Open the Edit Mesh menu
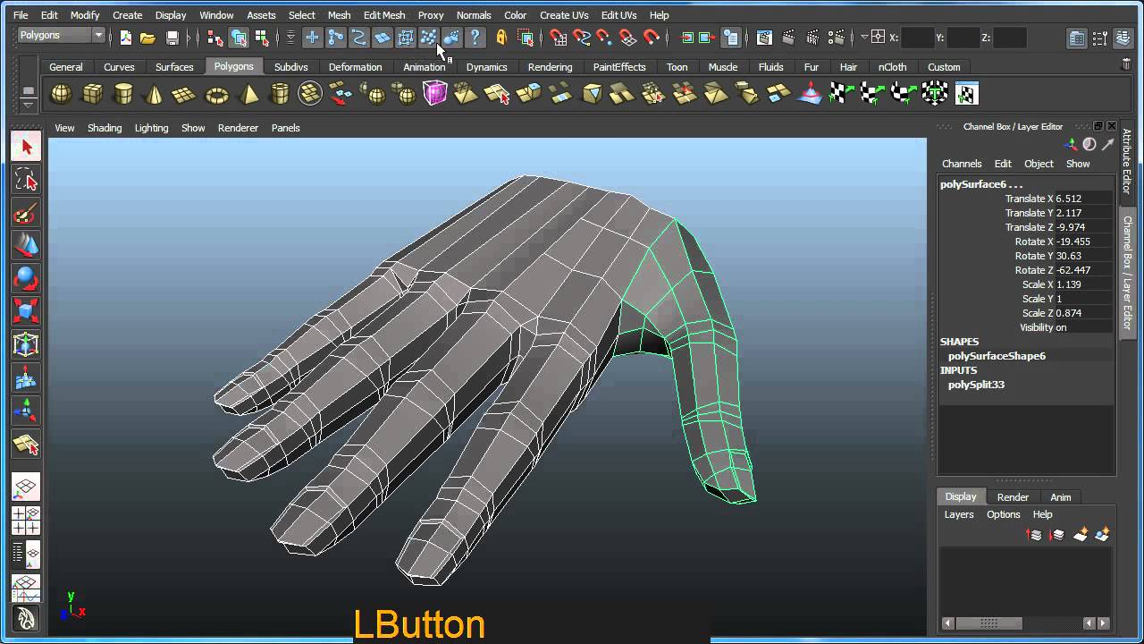This screenshot has width=1144, height=644. [384, 15]
